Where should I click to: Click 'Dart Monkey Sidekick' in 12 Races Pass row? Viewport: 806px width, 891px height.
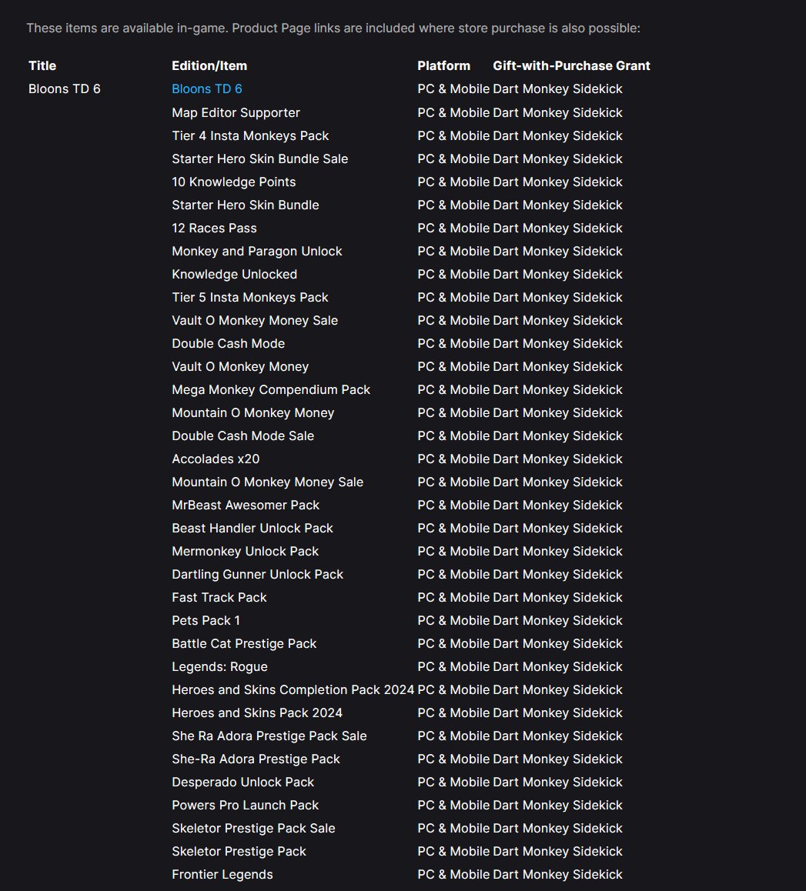point(557,229)
